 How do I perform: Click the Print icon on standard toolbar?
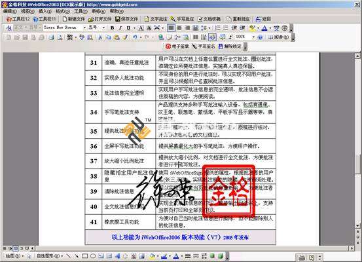[52, 37]
